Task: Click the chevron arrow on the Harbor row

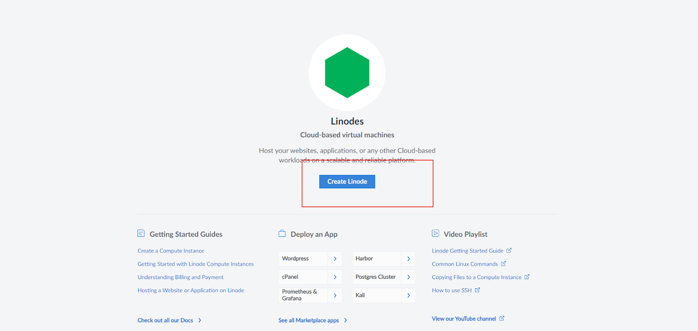Action: point(408,259)
